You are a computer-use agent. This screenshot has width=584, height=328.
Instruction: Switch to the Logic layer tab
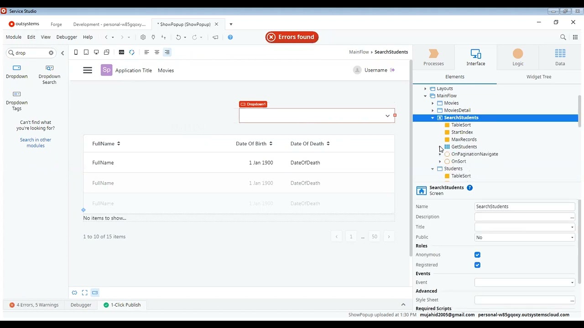[x=518, y=57]
